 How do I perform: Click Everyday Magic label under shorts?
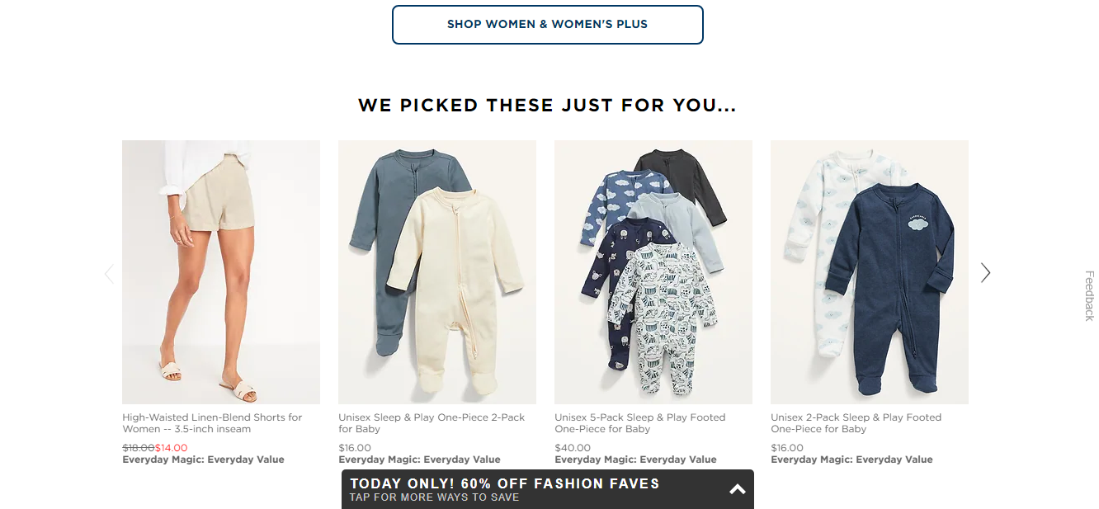tap(203, 460)
